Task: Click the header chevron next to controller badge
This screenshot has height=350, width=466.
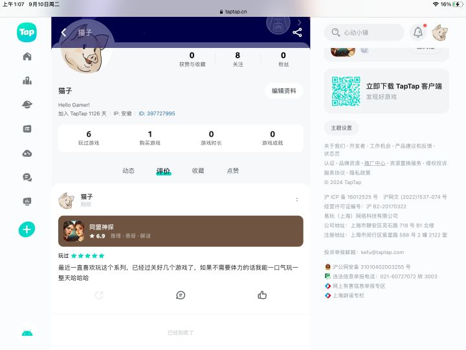Action: click(299, 22)
